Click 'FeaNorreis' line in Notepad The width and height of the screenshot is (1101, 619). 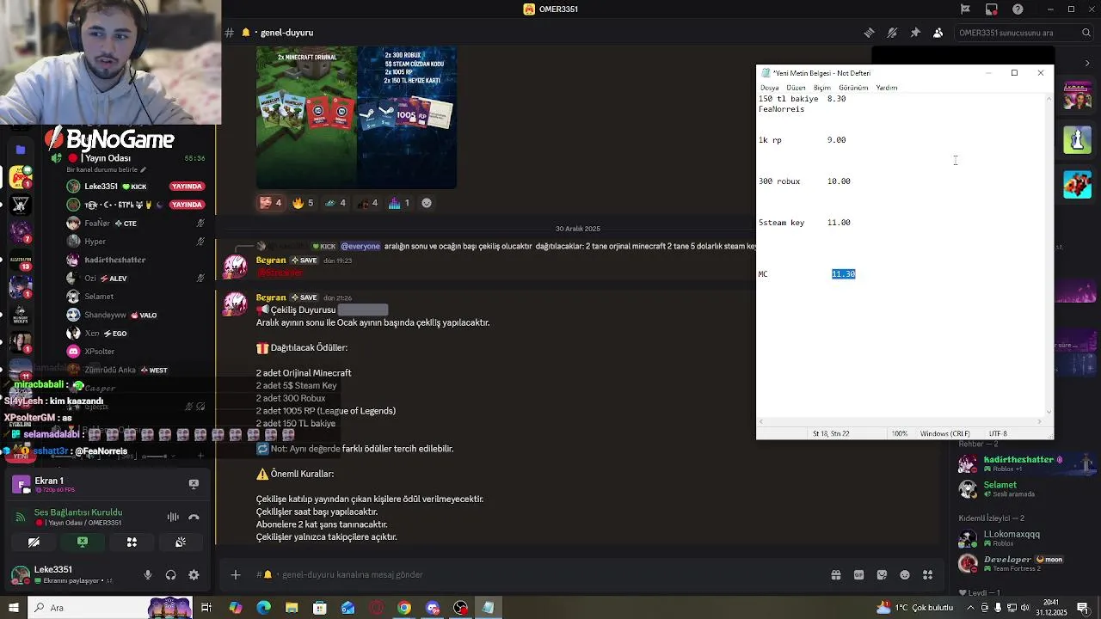[782, 109]
